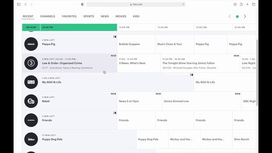Open the privacy shield icon
Viewport: 272px width, 153px height.
coord(82,4)
